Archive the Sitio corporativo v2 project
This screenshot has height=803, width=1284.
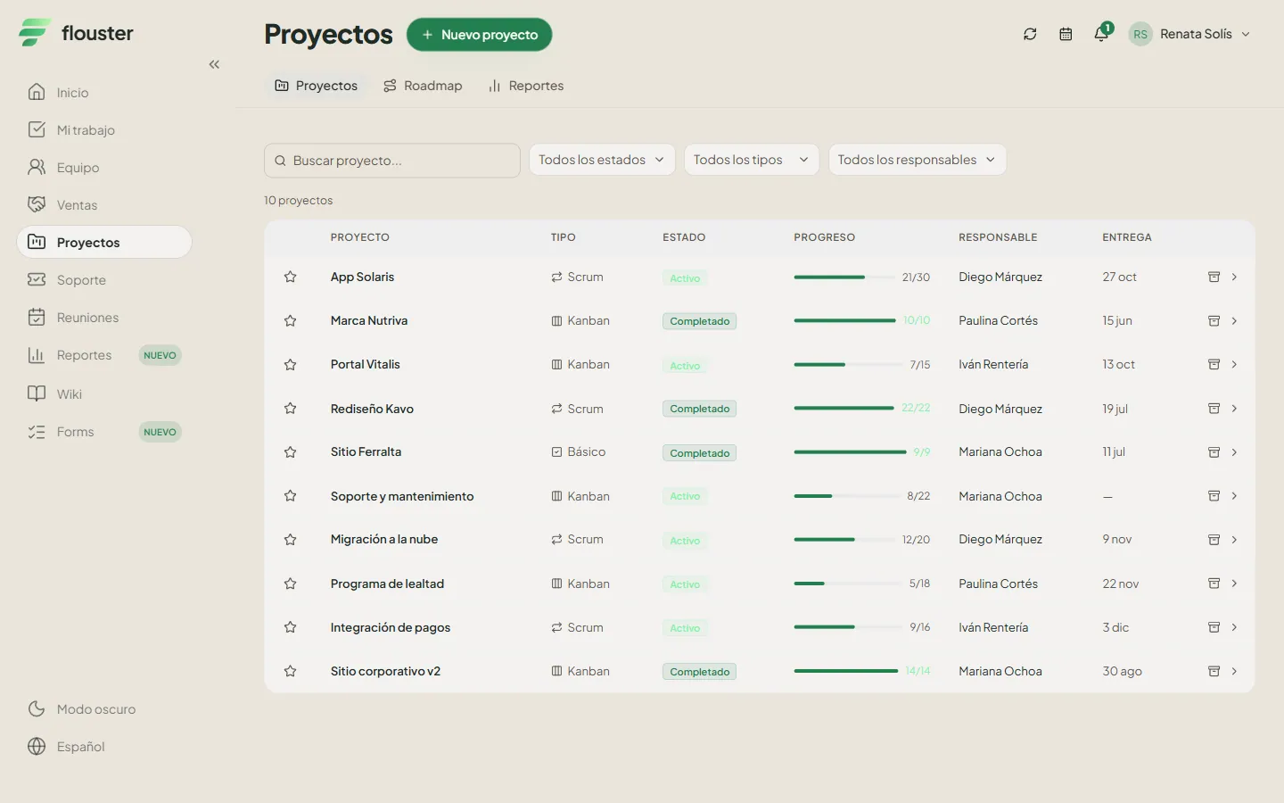(x=1214, y=671)
